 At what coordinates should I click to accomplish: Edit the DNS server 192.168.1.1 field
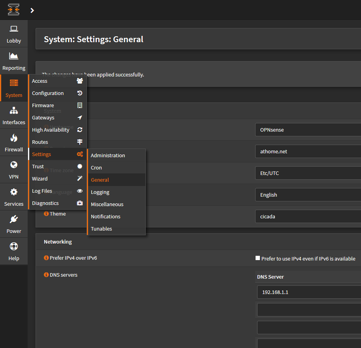(309, 292)
